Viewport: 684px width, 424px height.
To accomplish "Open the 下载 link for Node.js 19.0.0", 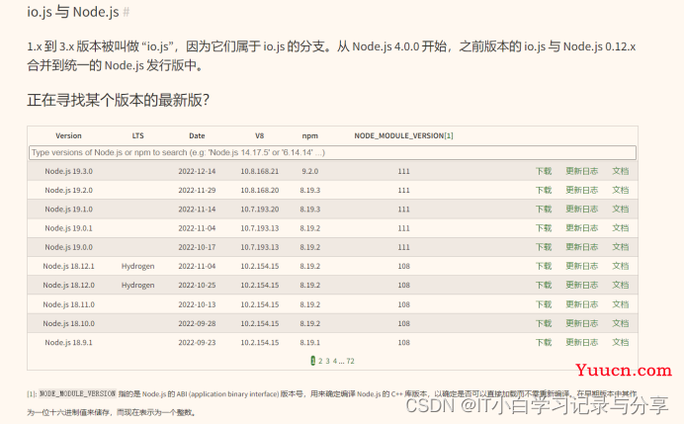I will pos(544,247).
